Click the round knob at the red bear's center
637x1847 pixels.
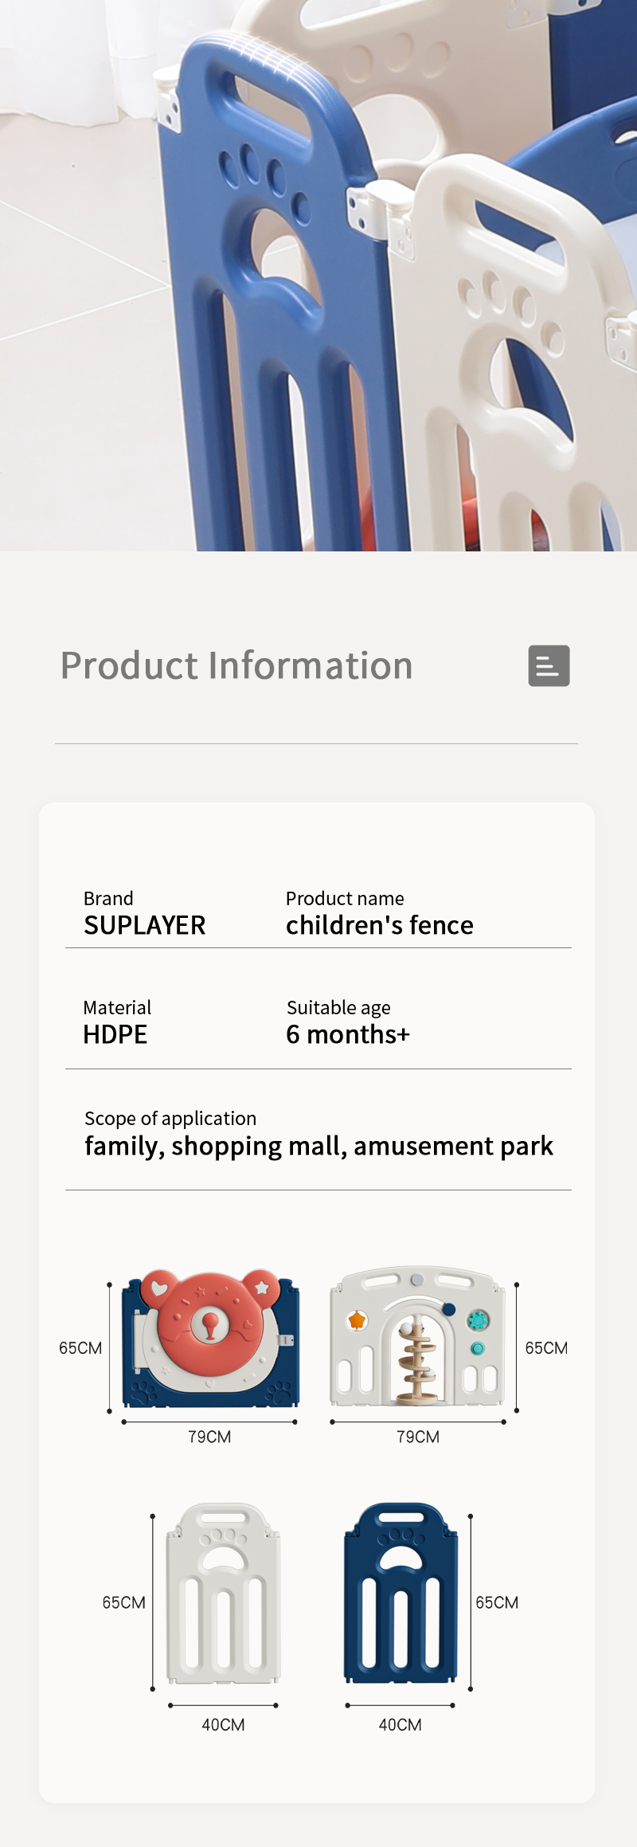[210, 1323]
